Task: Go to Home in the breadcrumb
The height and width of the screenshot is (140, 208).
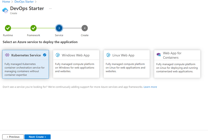Action: [x=6, y=2]
